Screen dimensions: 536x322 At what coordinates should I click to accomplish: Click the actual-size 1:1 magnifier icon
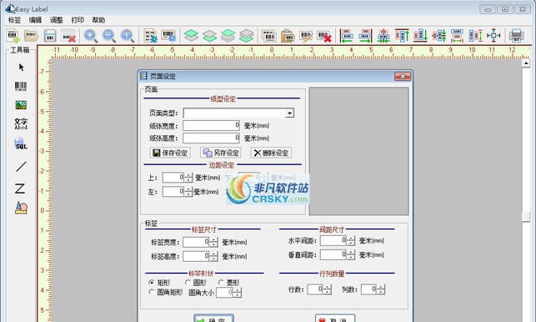click(x=128, y=36)
